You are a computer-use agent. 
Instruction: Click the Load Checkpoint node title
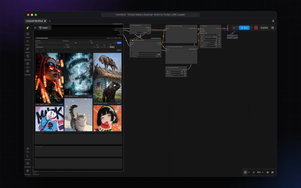(136, 25)
